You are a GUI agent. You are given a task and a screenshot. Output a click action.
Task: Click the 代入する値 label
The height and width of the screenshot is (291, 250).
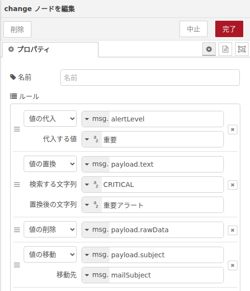click(60, 139)
